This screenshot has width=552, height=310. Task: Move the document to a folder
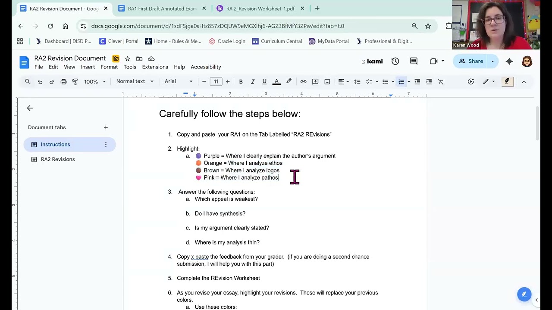[x=139, y=59]
